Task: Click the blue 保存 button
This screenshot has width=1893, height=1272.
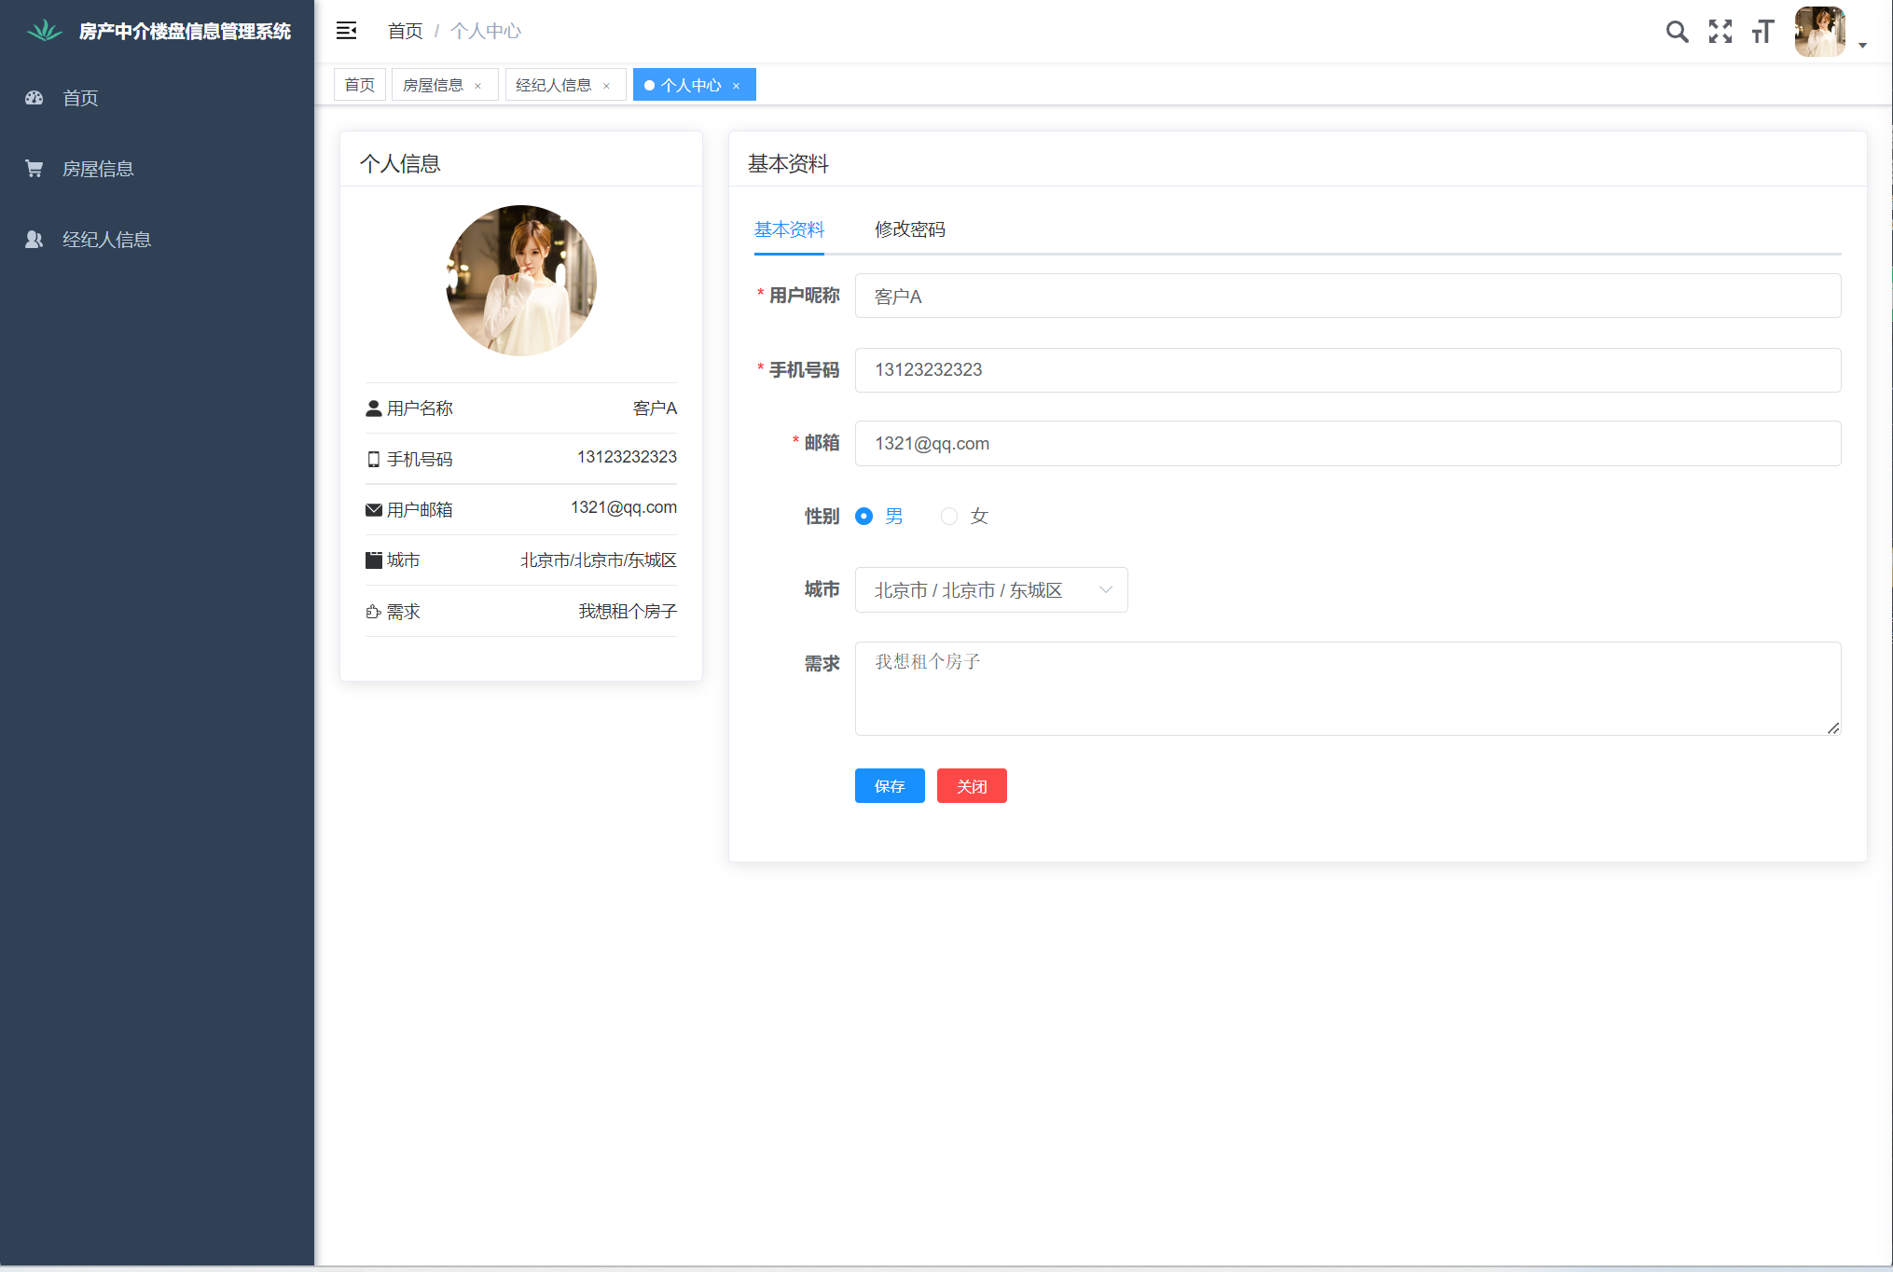Action: point(889,786)
